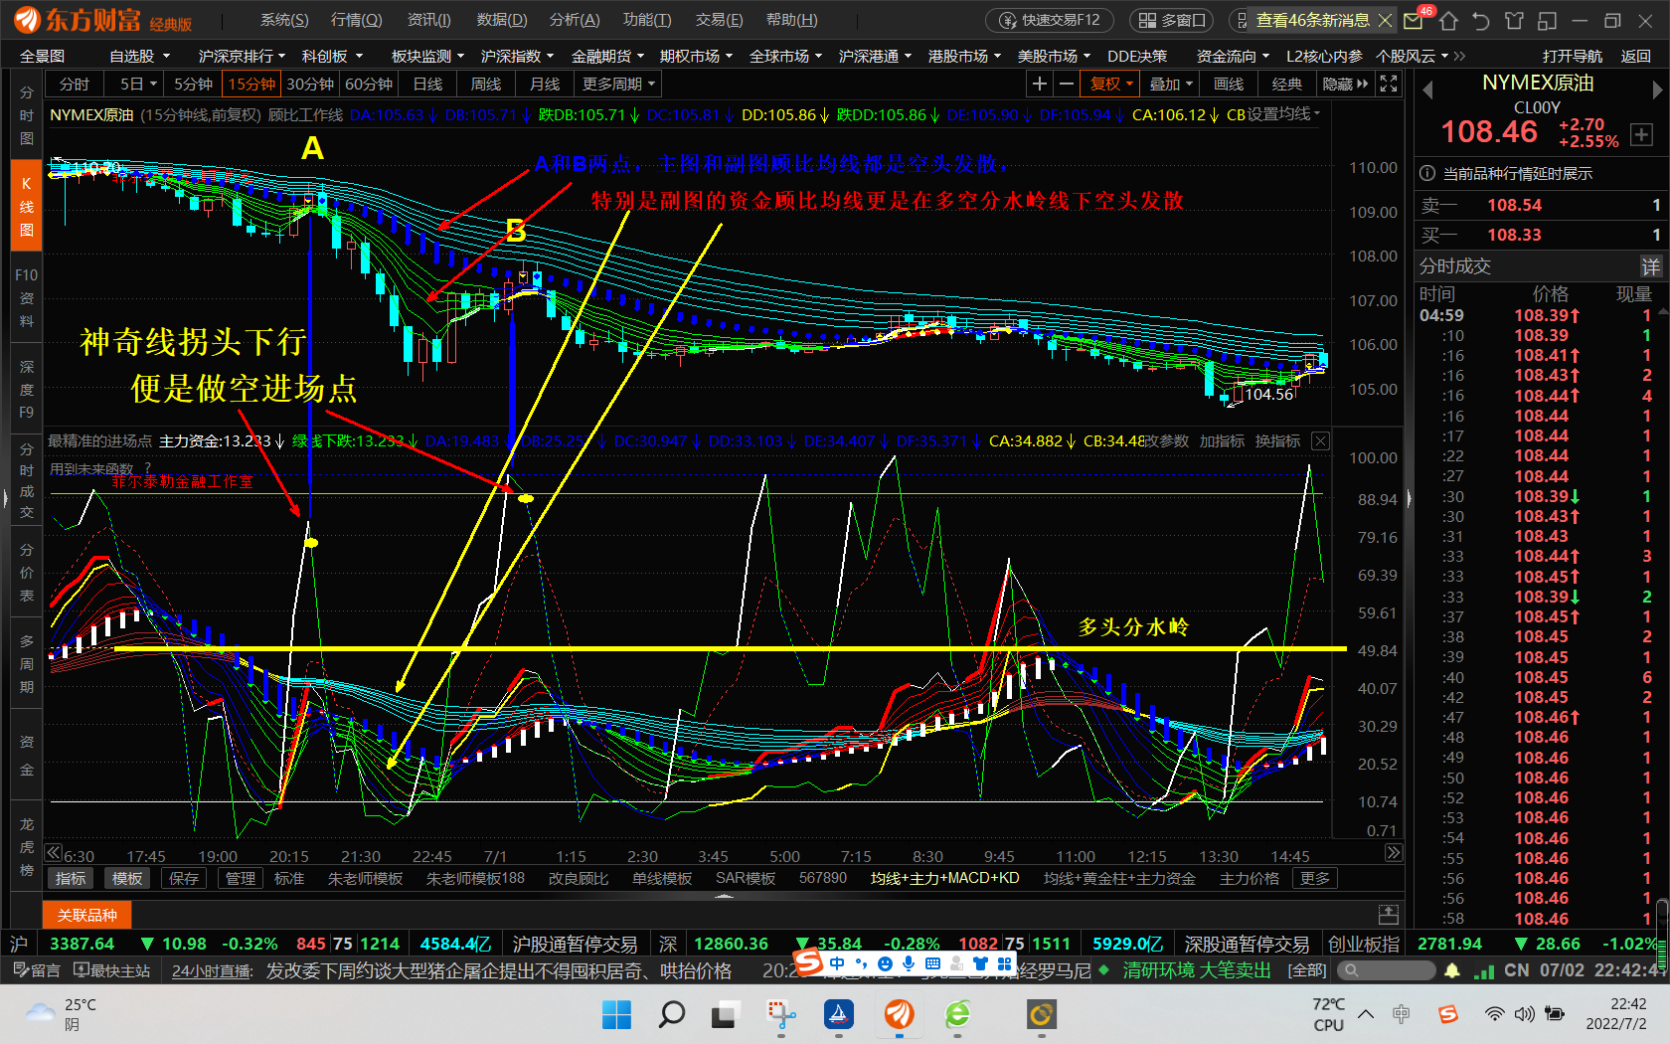Image resolution: width=1670 pixels, height=1044 pixels.
Task: Open 龙虎榜 in left sidebar
Action: (x=27, y=846)
